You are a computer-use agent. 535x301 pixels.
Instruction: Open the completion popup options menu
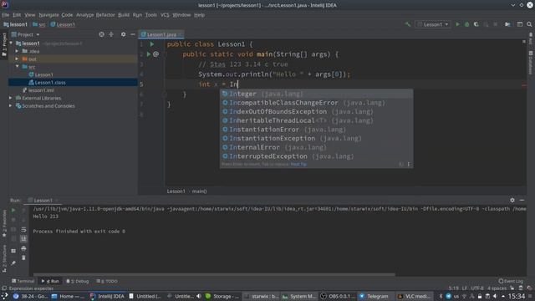pyautogui.click(x=409, y=164)
